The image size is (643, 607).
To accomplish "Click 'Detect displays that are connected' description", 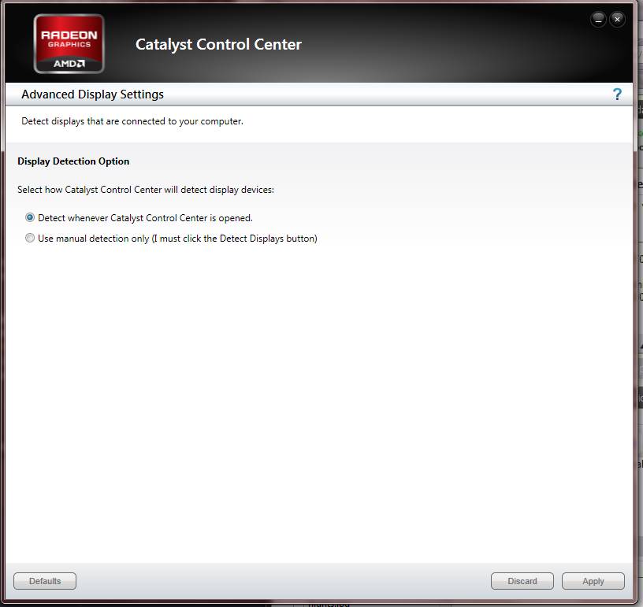I will coord(132,121).
